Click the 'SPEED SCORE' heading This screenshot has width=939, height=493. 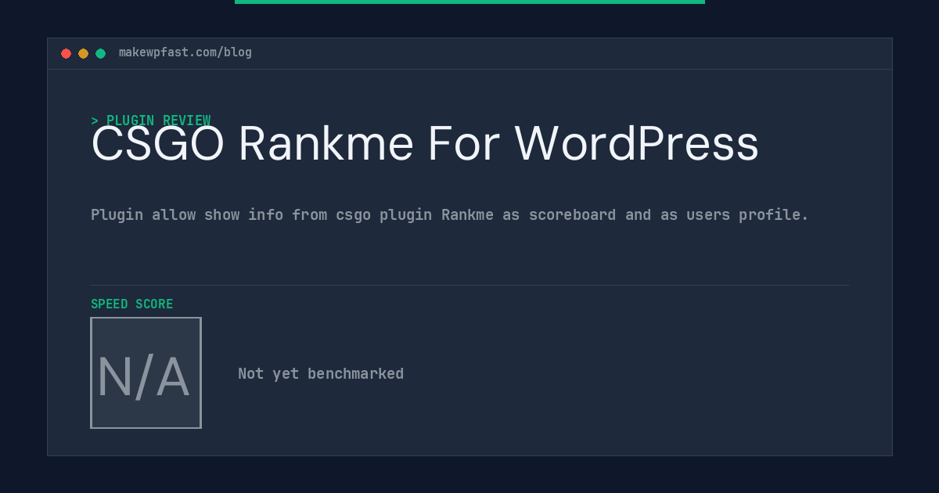coord(132,304)
